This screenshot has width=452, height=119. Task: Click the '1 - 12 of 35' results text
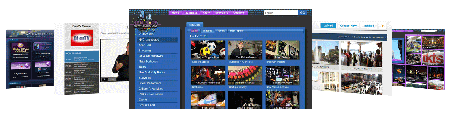[x=198, y=36]
